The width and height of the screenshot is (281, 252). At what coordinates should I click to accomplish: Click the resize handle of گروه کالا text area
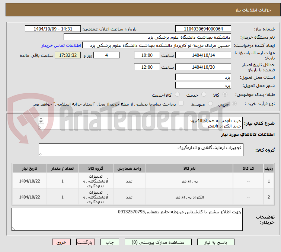(41, 154)
